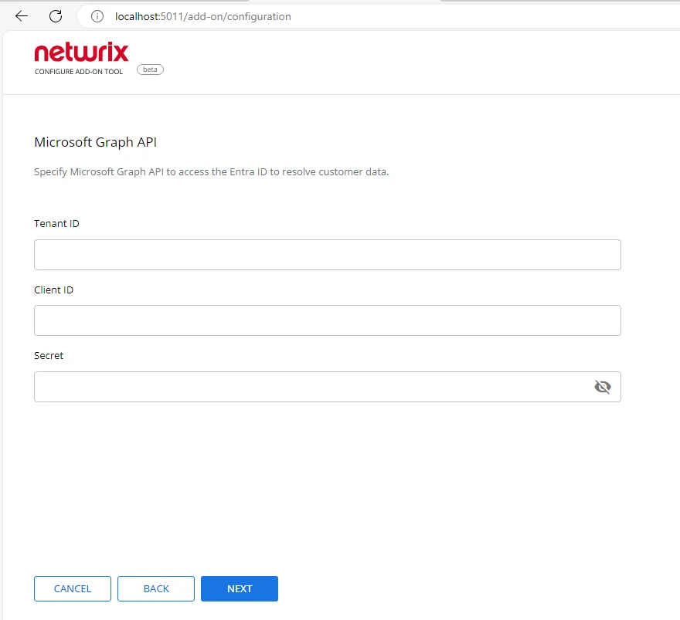Click the Microsoft Graph API heading
The width and height of the screenshot is (680, 620).
(95, 142)
